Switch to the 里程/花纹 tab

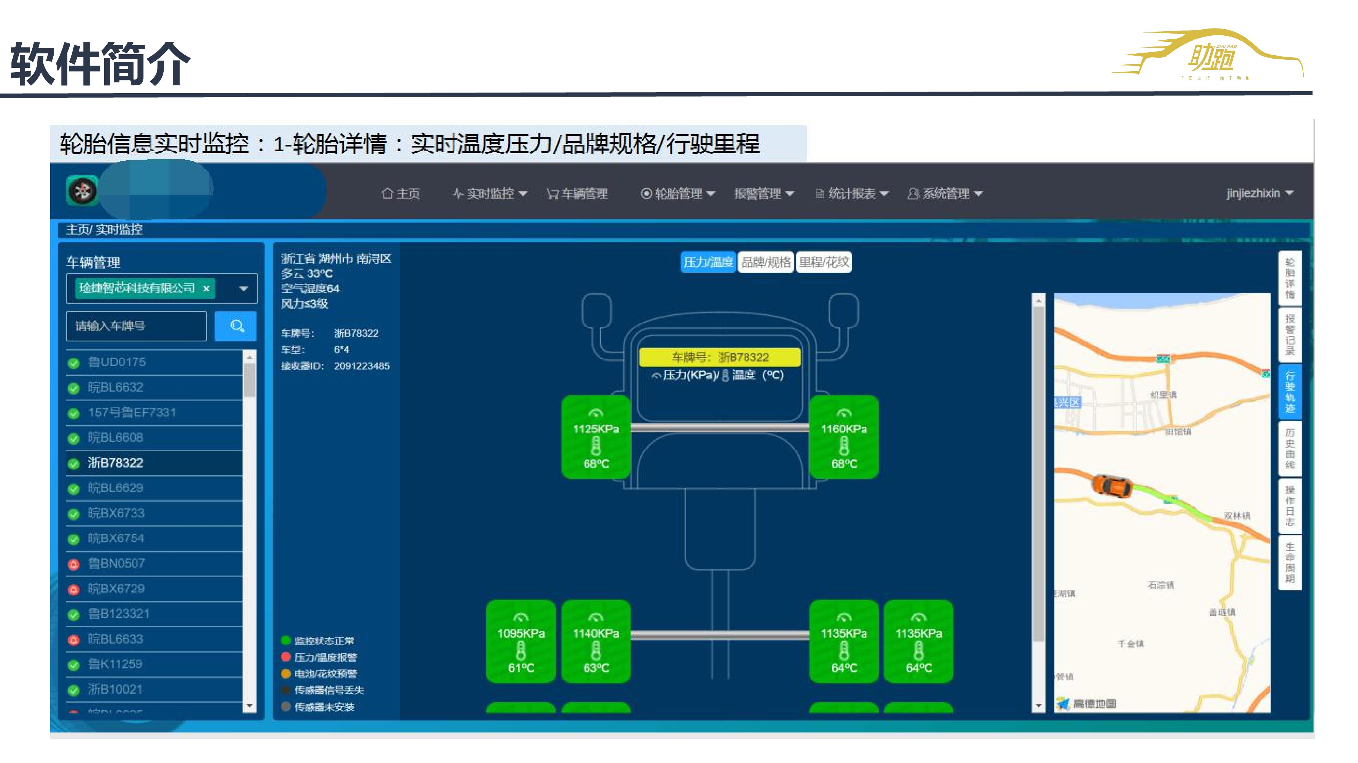[823, 262]
